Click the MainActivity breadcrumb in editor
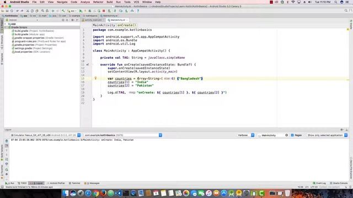Viewport: 353px width, 198px height. click(x=104, y=25)
